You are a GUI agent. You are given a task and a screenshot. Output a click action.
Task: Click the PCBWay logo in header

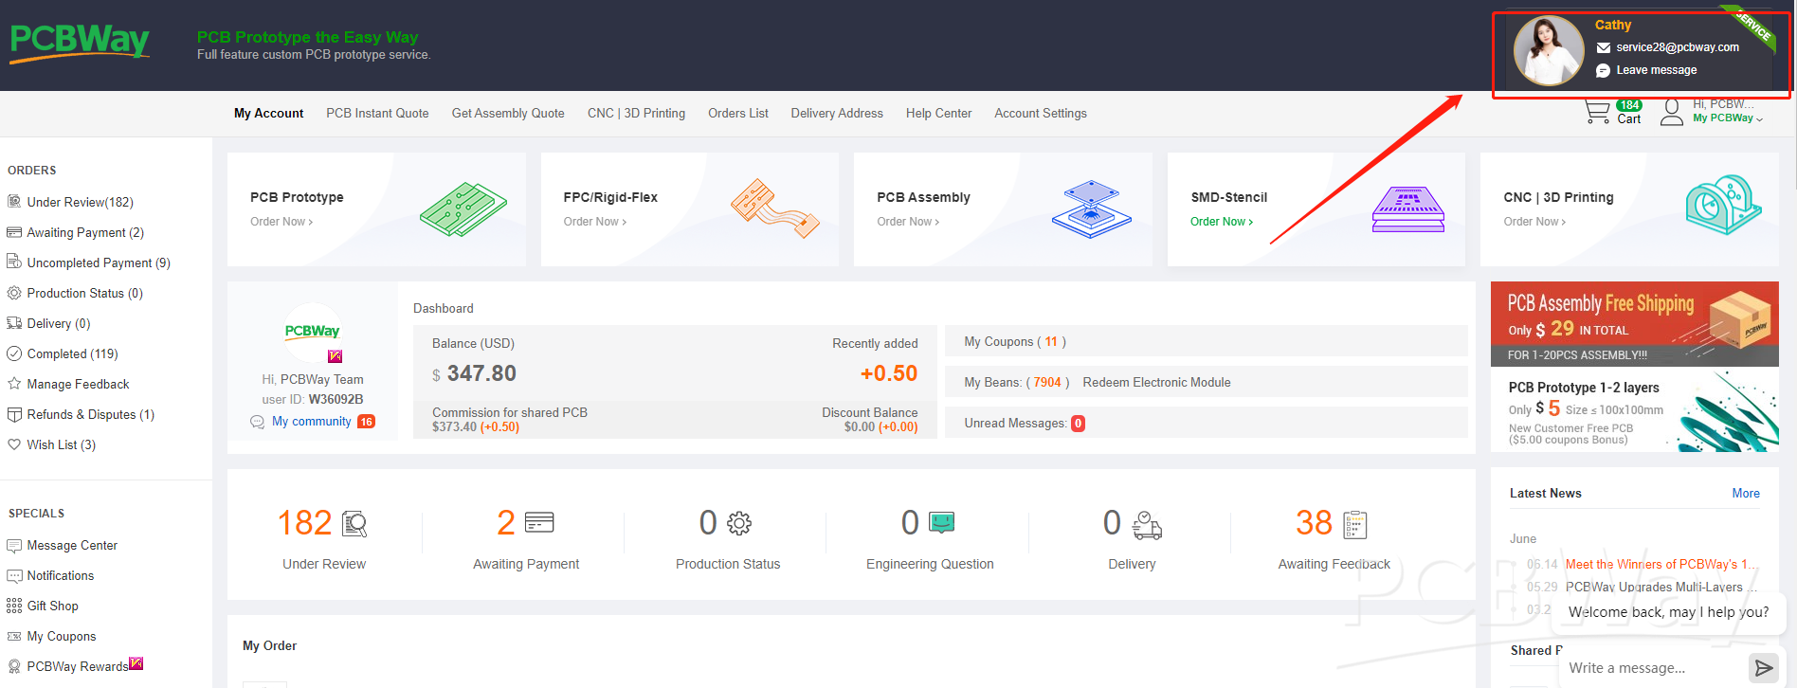coord(80,43)
